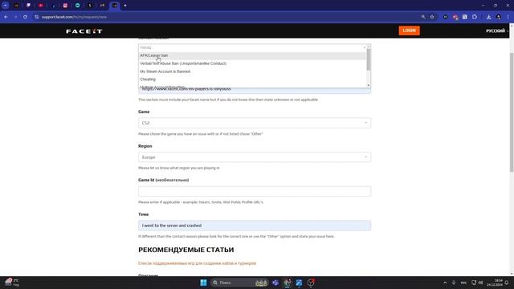Image resolution: width=514 pixels, height=289 pixels.
Task: Select My Steam Account is Banned option
Action: coord(252,71)
